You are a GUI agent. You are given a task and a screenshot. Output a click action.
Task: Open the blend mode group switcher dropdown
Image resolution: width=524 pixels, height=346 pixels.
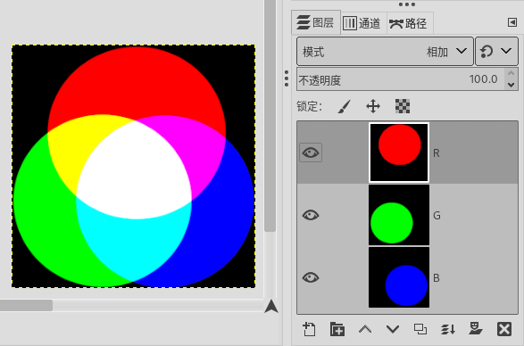click(x=496, y=52)
